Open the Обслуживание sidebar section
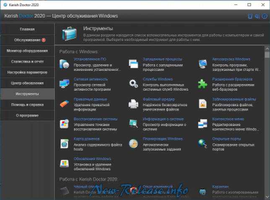Image resolution: width=270 pixels, height=200 pixels. (27, 40)
